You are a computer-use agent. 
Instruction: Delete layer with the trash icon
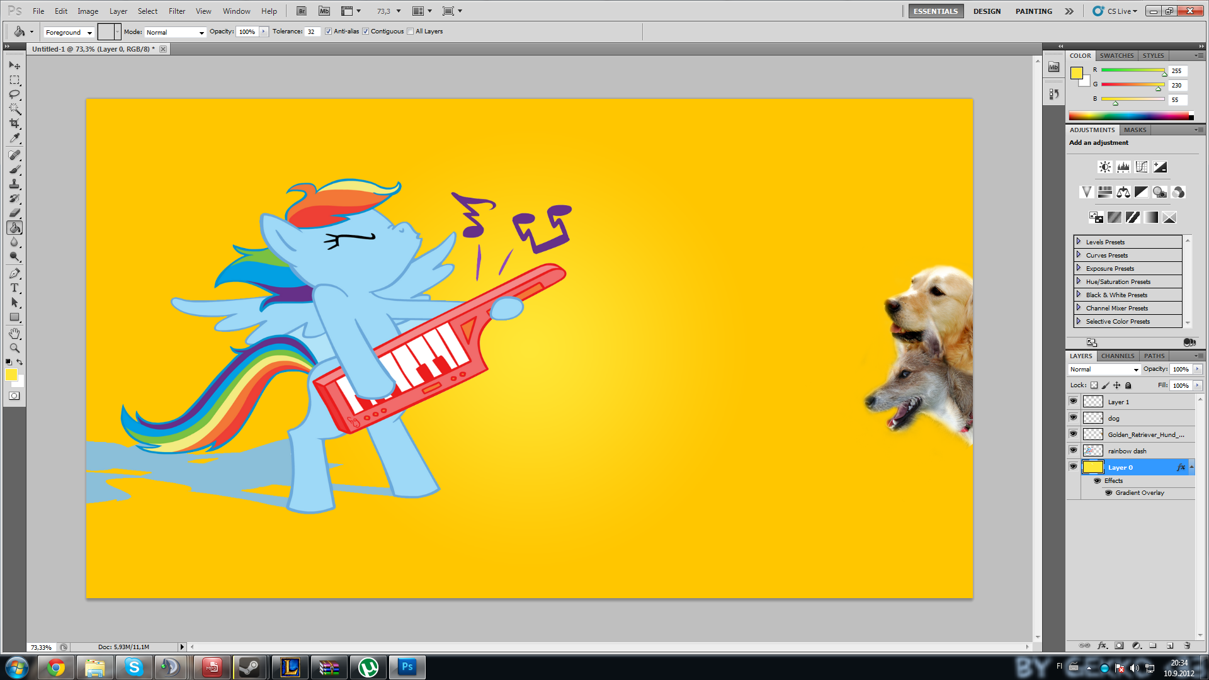click(1187, 645)
